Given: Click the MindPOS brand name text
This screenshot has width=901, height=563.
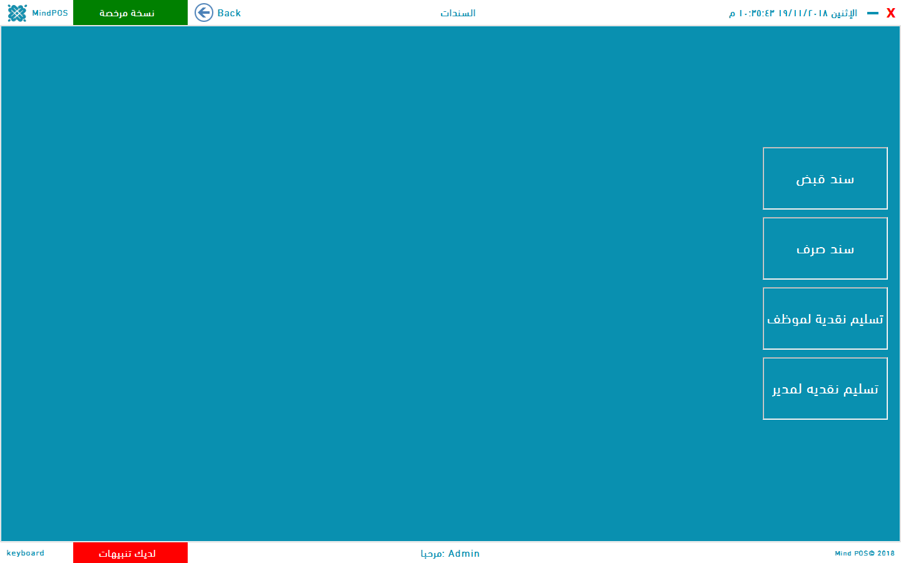Looking at the screenshot, I should click(x=50, y=13).
